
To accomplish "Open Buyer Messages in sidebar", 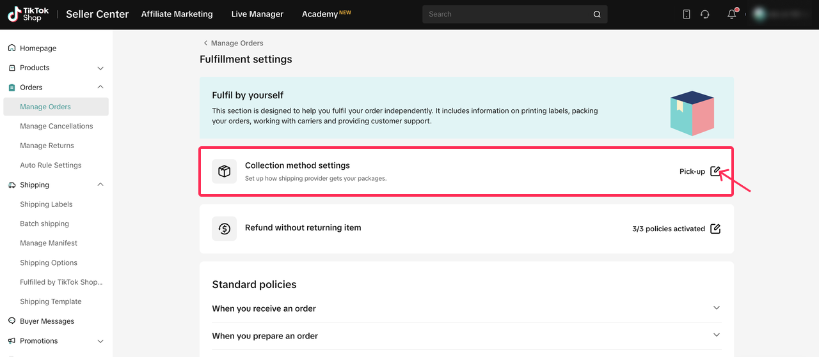I will (47, 321).
